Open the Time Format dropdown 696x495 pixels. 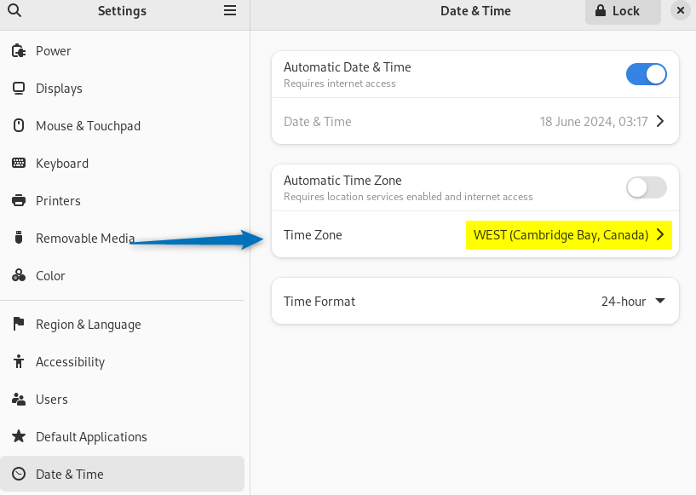coord(633,301)
